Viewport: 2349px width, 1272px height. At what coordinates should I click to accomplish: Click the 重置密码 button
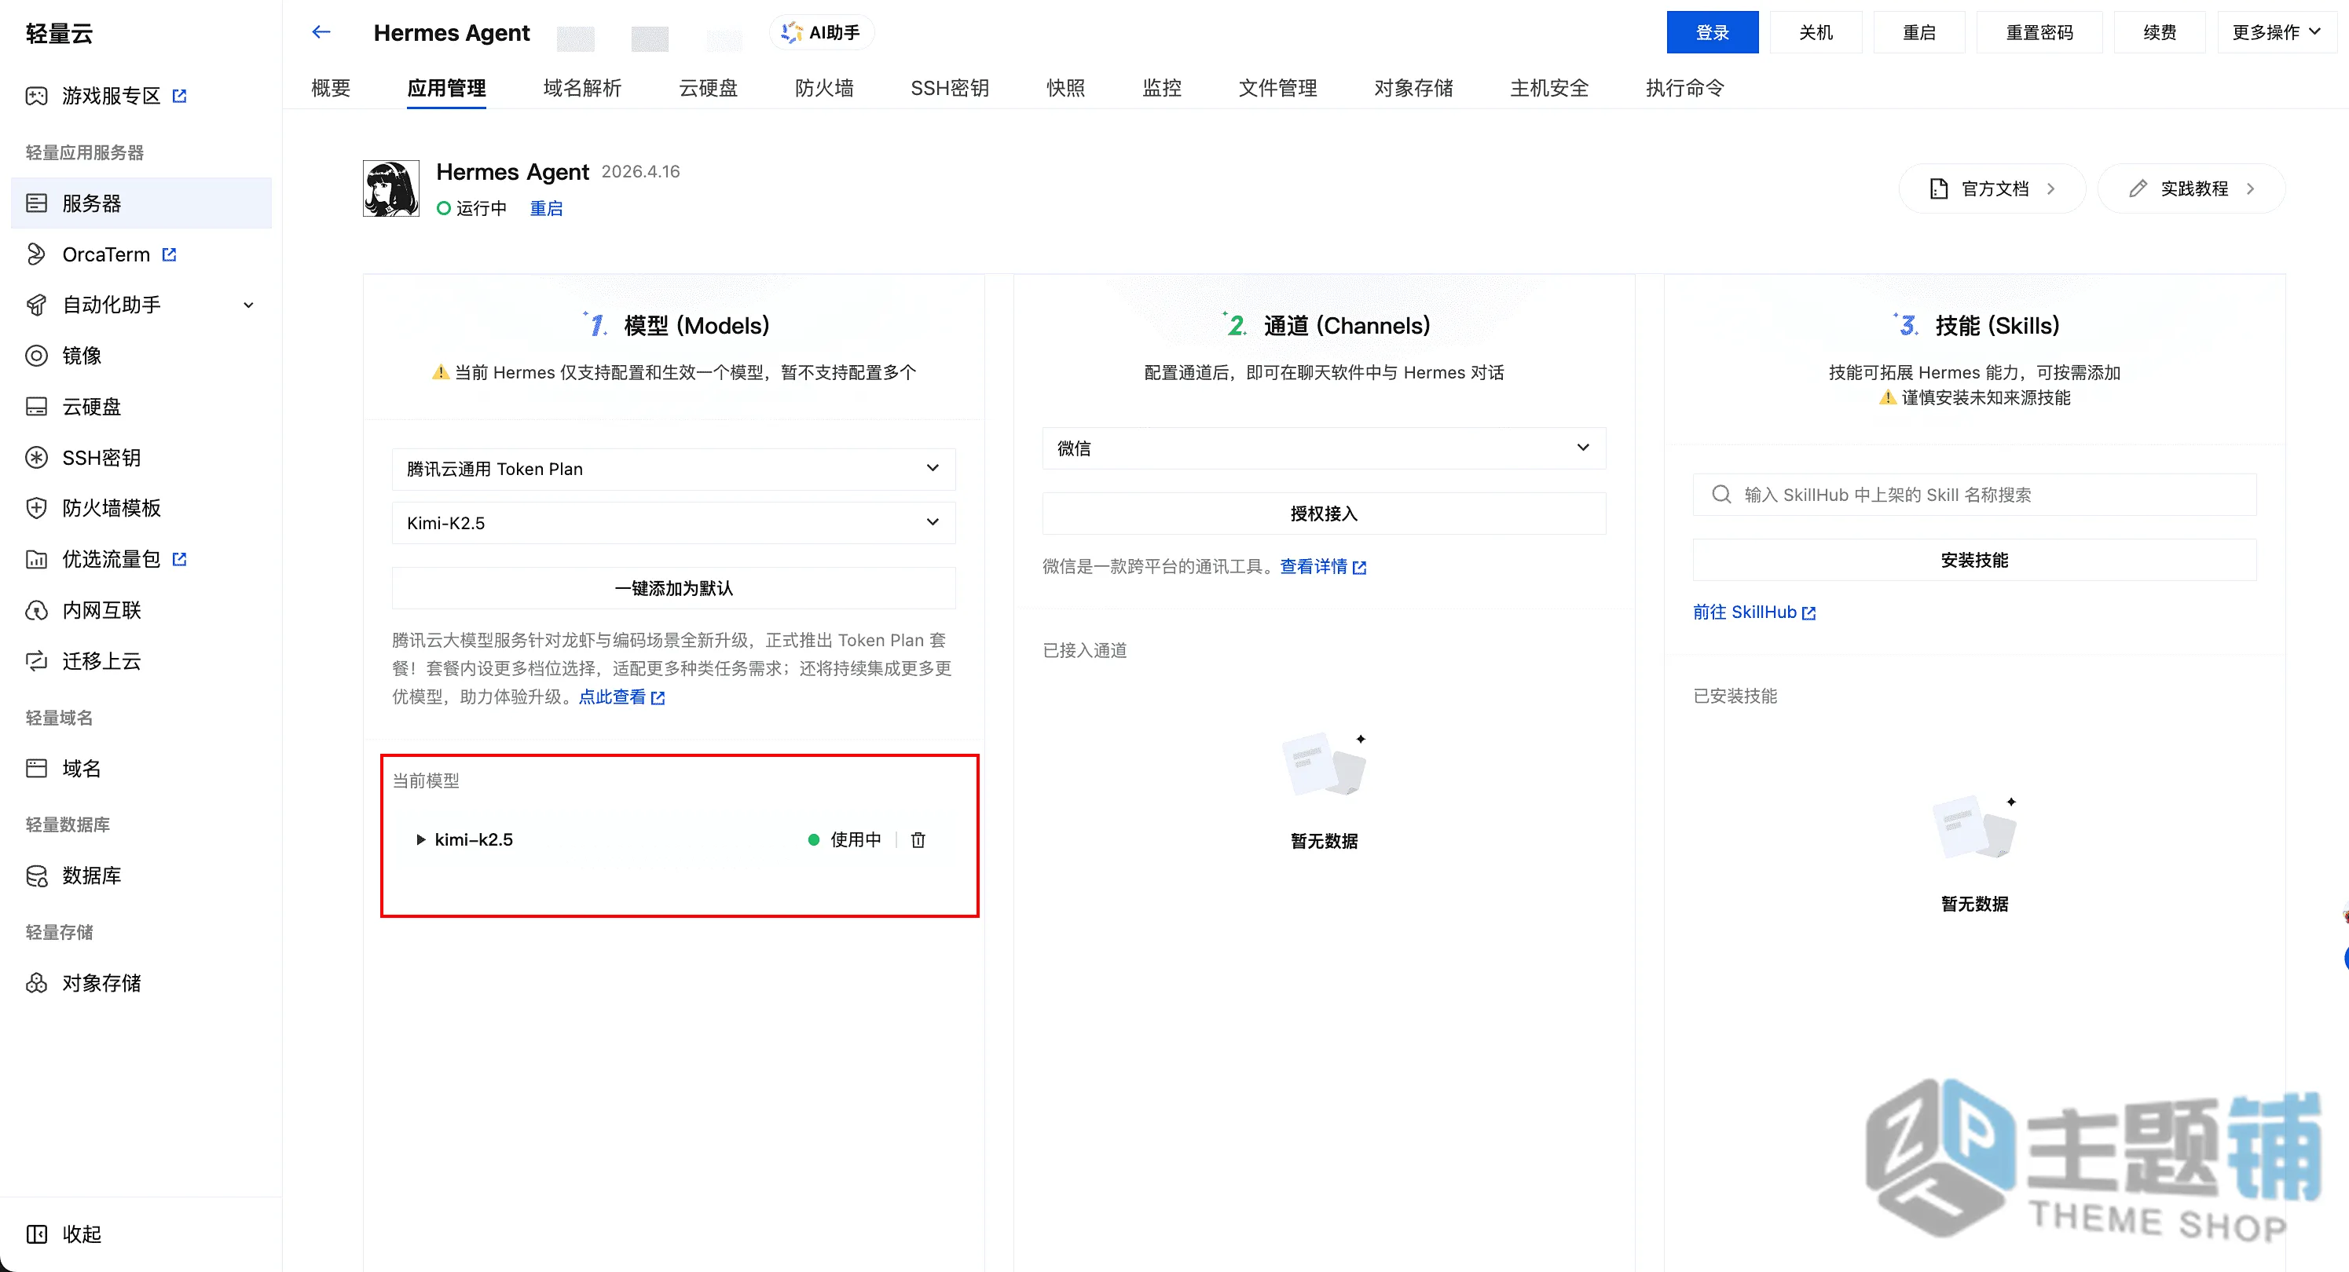click(2039, 32)
